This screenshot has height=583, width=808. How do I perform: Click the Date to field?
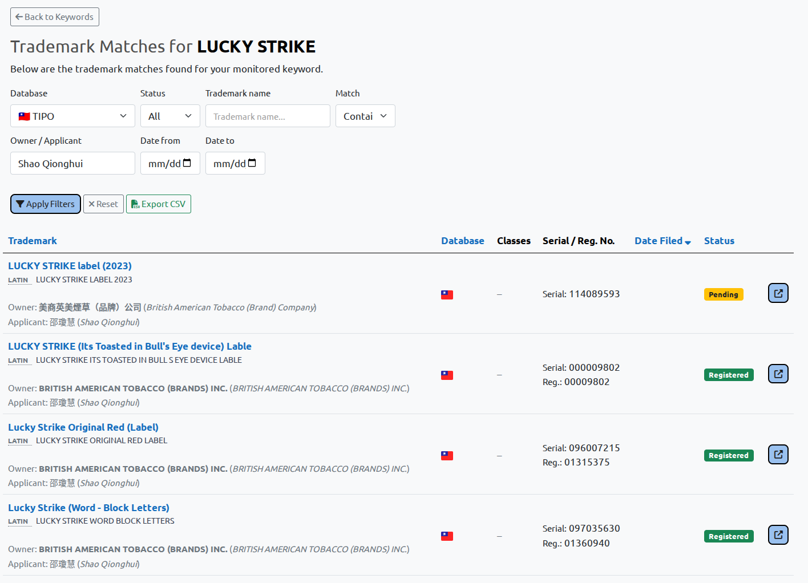[235, 163]
